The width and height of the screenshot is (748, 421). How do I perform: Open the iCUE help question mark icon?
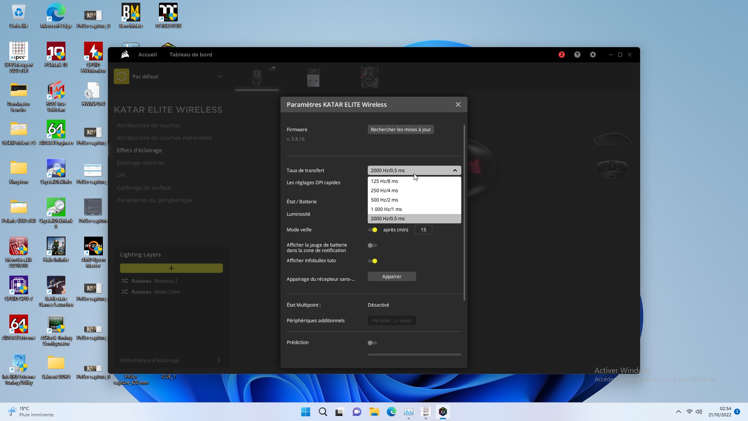click(x=577, y=55)
